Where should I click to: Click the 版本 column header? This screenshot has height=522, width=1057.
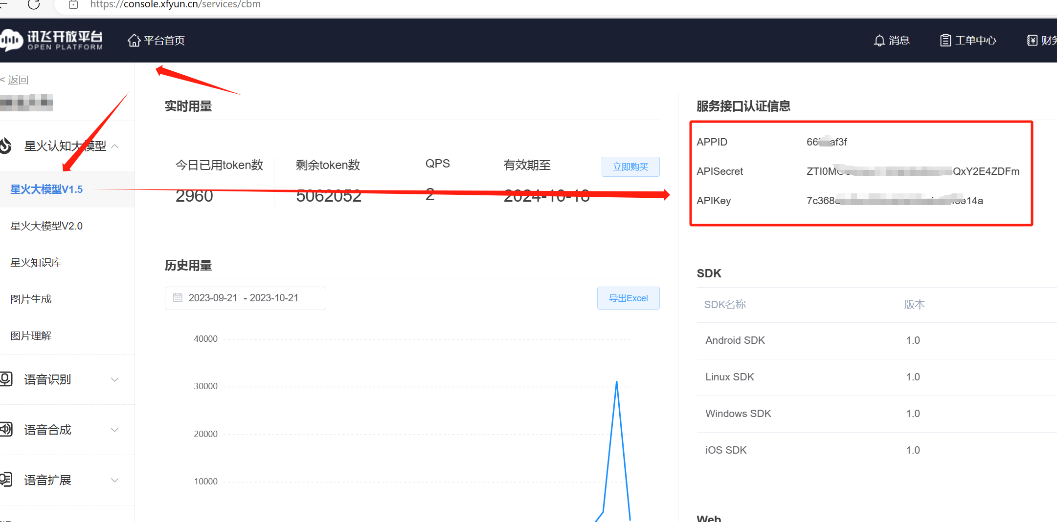pos(914,305)
